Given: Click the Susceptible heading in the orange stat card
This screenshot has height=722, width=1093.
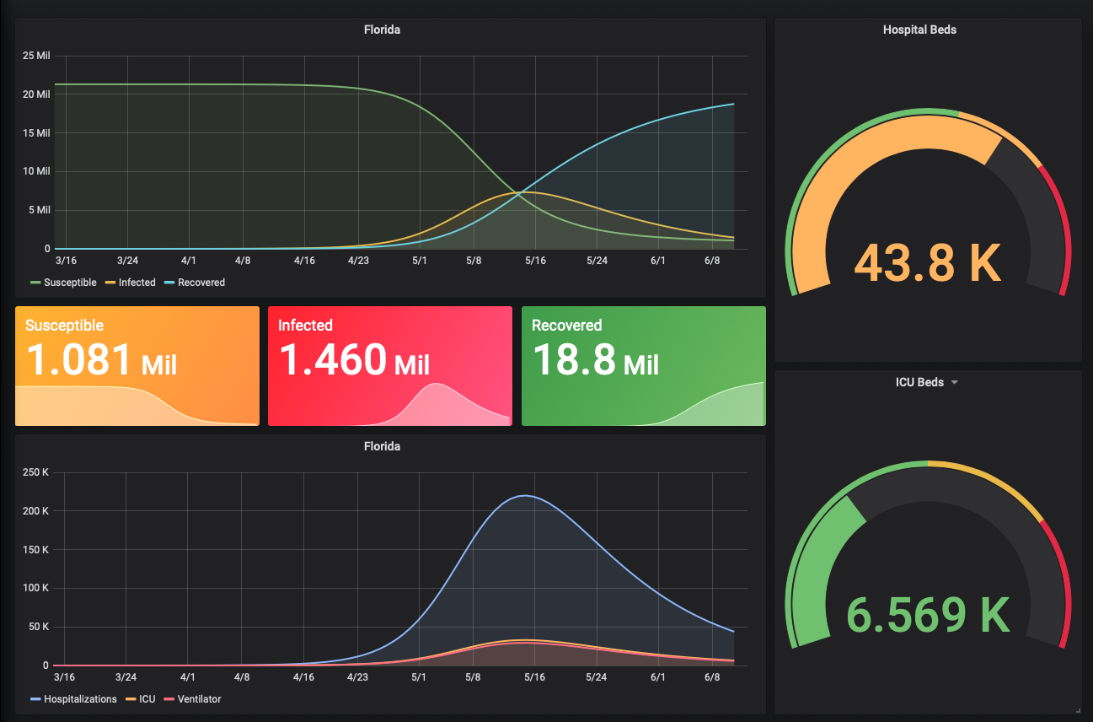Looking at the screenshot, I should click(64, 326).
